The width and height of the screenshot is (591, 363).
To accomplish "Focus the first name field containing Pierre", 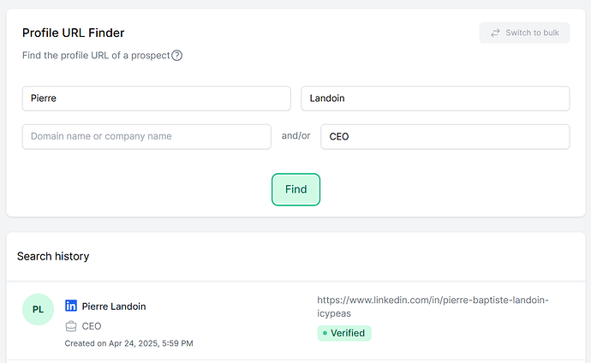I will [x=157, y=98].
